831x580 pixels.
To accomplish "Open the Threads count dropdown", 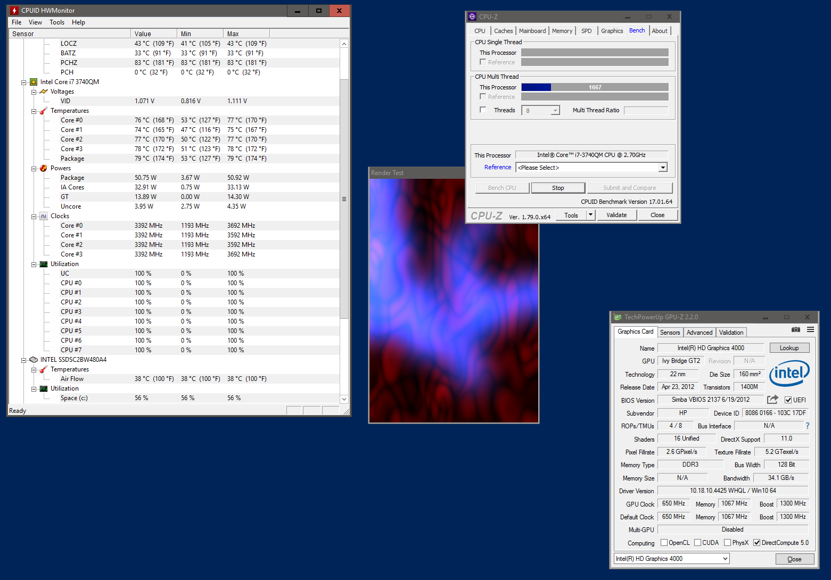I will pyautogui.click(x=540, y=110).
